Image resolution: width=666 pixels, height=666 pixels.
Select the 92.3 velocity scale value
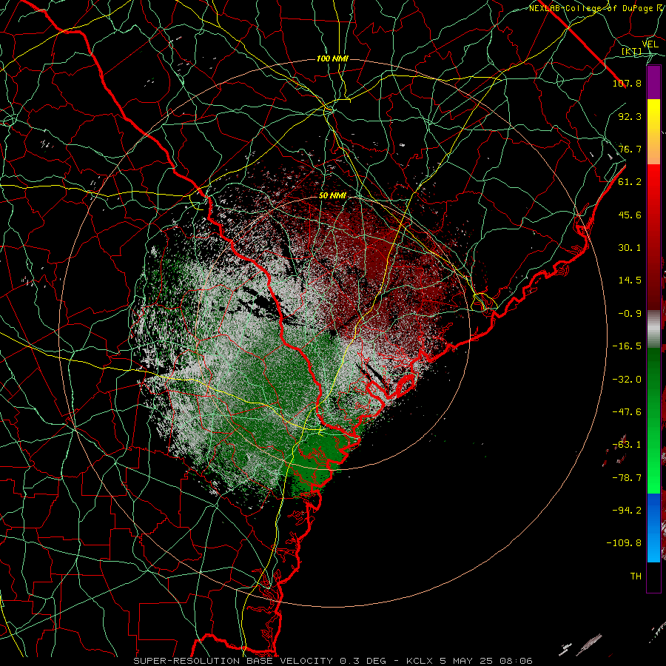coord(630,116)
